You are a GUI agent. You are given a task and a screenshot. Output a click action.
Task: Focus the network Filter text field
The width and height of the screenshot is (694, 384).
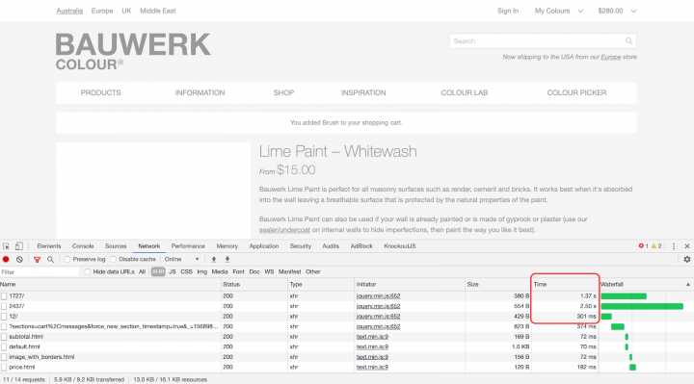coord(40,272)
